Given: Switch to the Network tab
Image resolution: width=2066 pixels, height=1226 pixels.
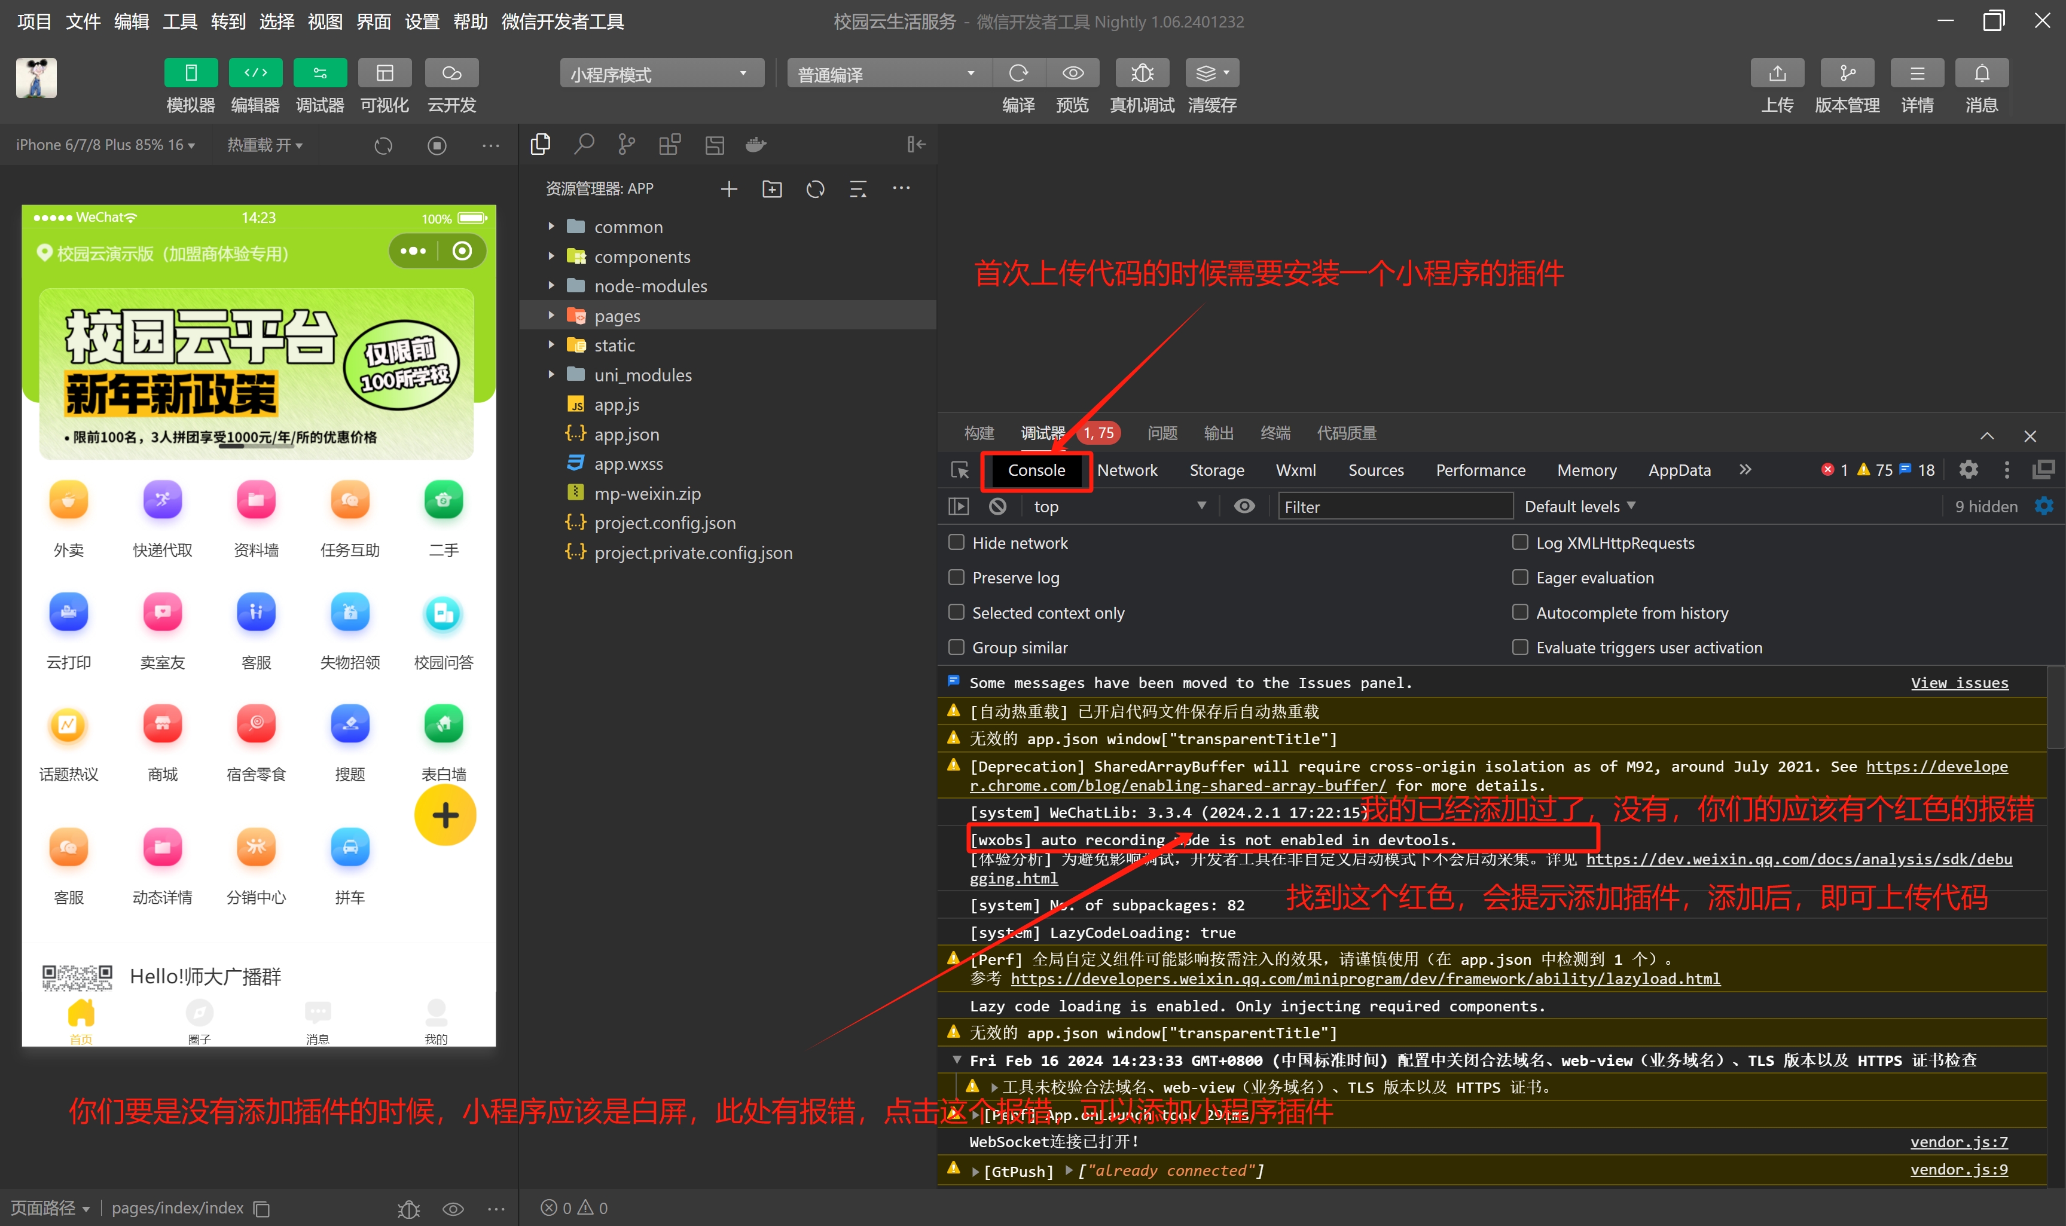Looking at the screenshot, I should 1127,470.
